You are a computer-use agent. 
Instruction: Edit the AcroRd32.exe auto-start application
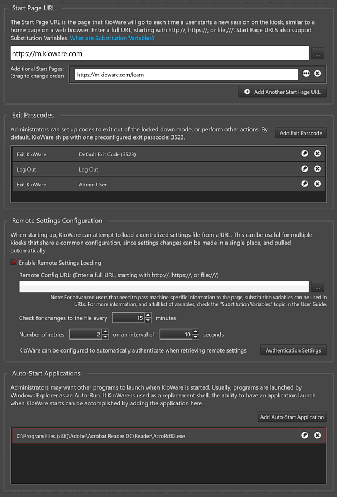[304, 435]
